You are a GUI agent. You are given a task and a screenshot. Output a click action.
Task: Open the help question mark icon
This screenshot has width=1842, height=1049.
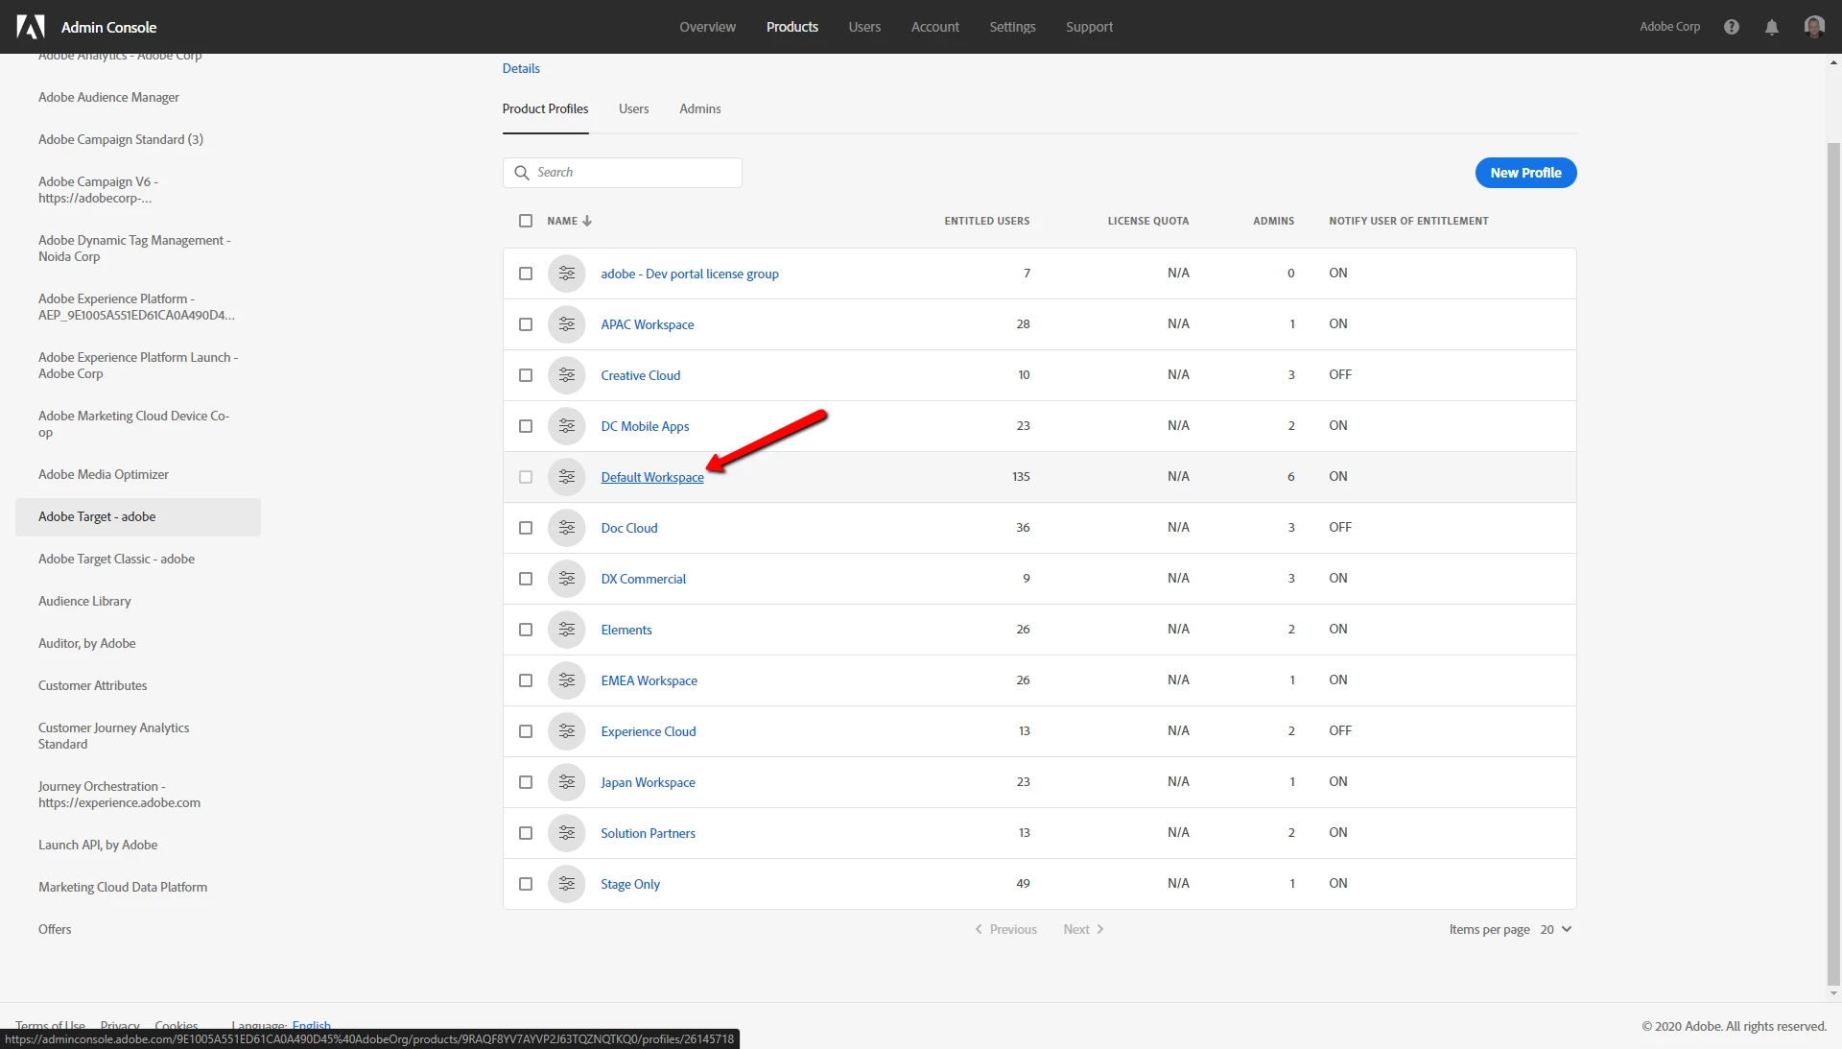tap(1731, 27)
